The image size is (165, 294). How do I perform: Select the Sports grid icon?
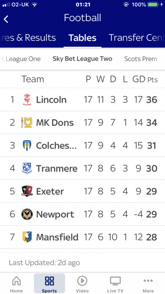(x=49, y=281)
